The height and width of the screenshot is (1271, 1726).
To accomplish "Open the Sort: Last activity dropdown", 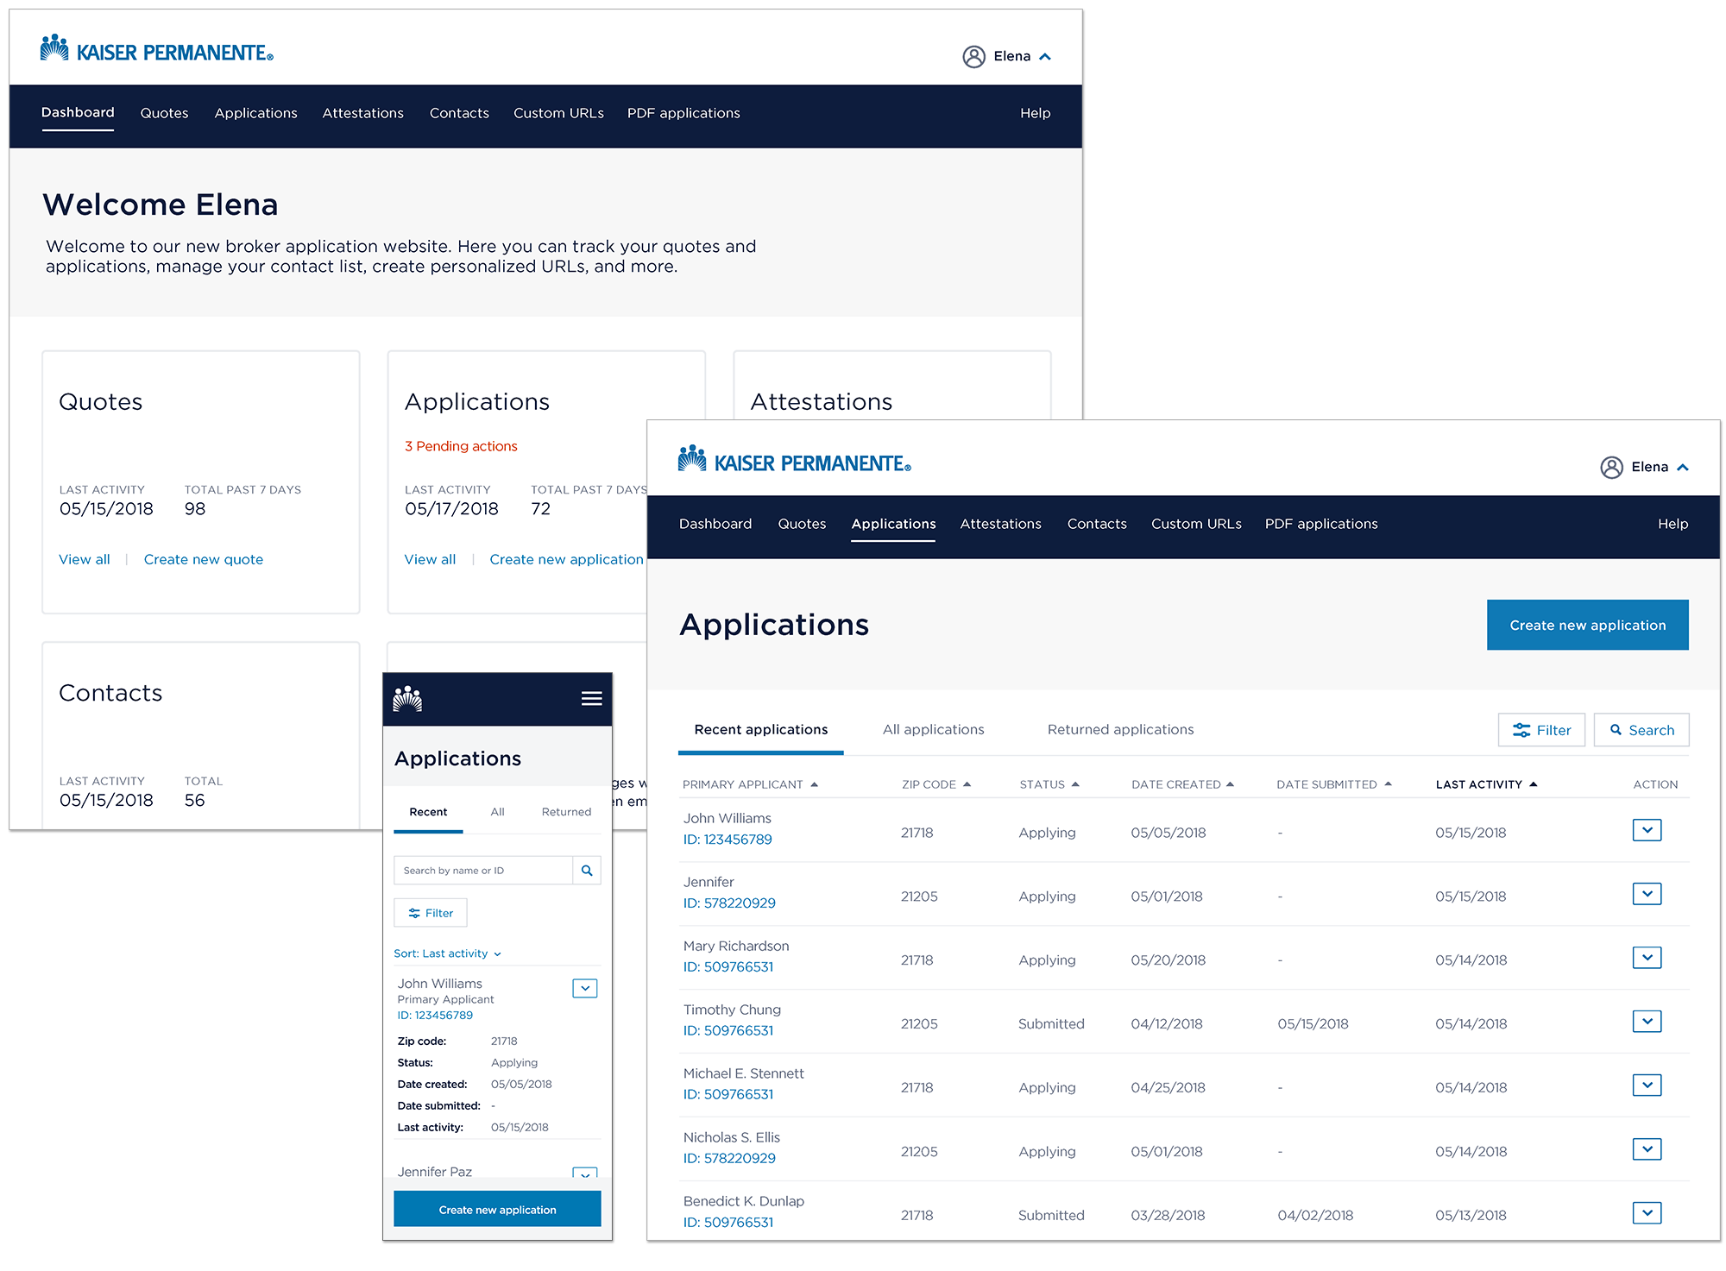I will (x=449, y=953).
